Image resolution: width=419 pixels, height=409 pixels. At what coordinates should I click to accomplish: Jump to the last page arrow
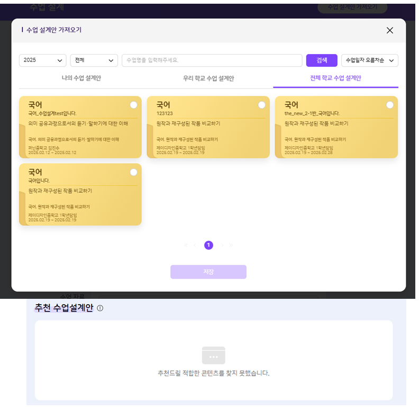[x=231, y=245]
